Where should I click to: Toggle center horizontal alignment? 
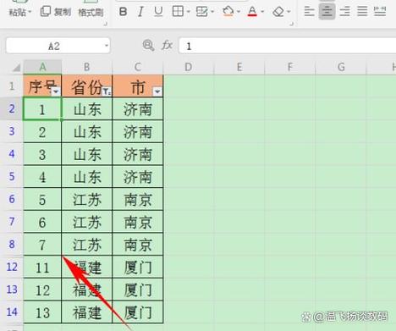(x=327, y=12)
